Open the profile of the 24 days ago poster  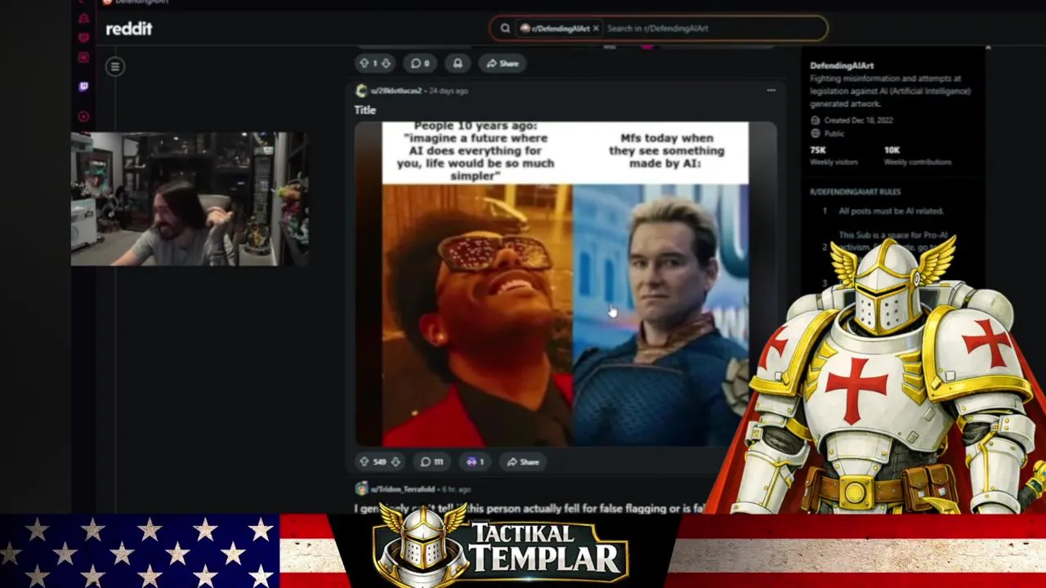point(396,91)
